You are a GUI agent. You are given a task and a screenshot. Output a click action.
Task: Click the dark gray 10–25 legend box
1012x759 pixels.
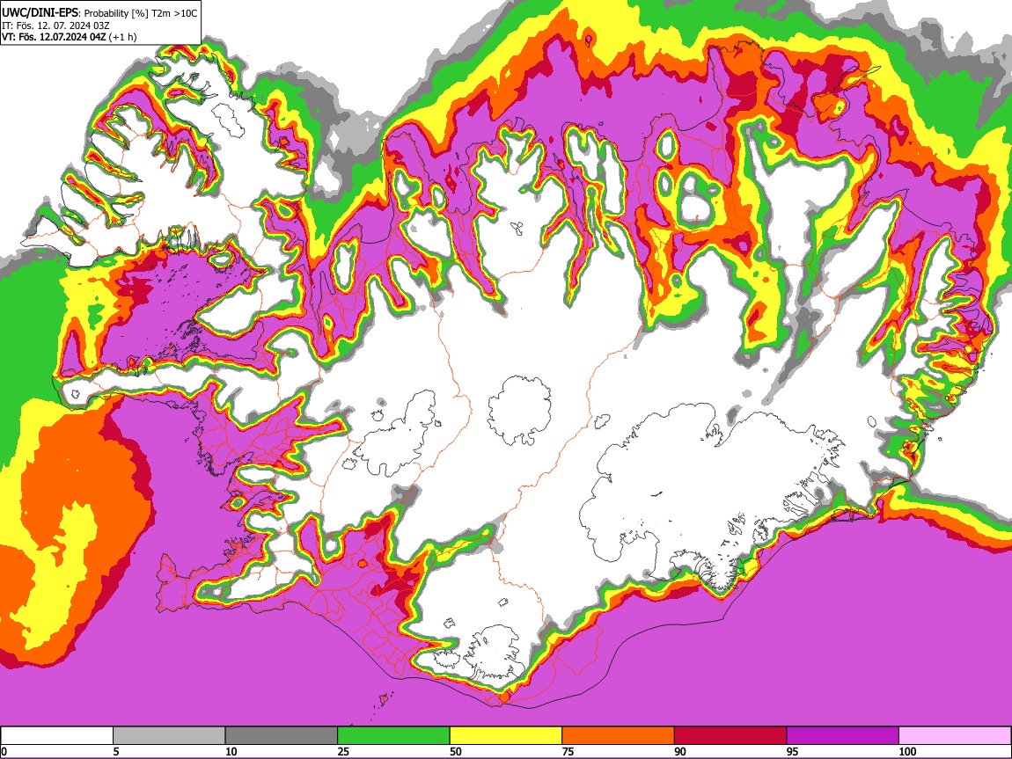[282, 736]
